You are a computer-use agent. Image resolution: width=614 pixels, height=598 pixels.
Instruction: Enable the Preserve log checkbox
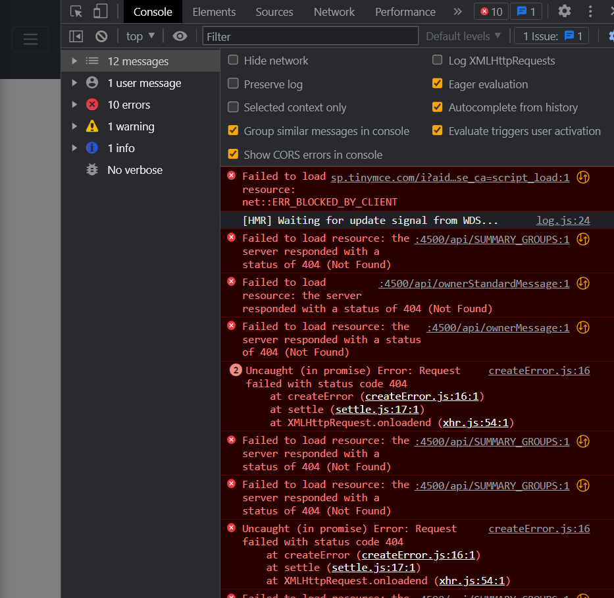point(233,83)
